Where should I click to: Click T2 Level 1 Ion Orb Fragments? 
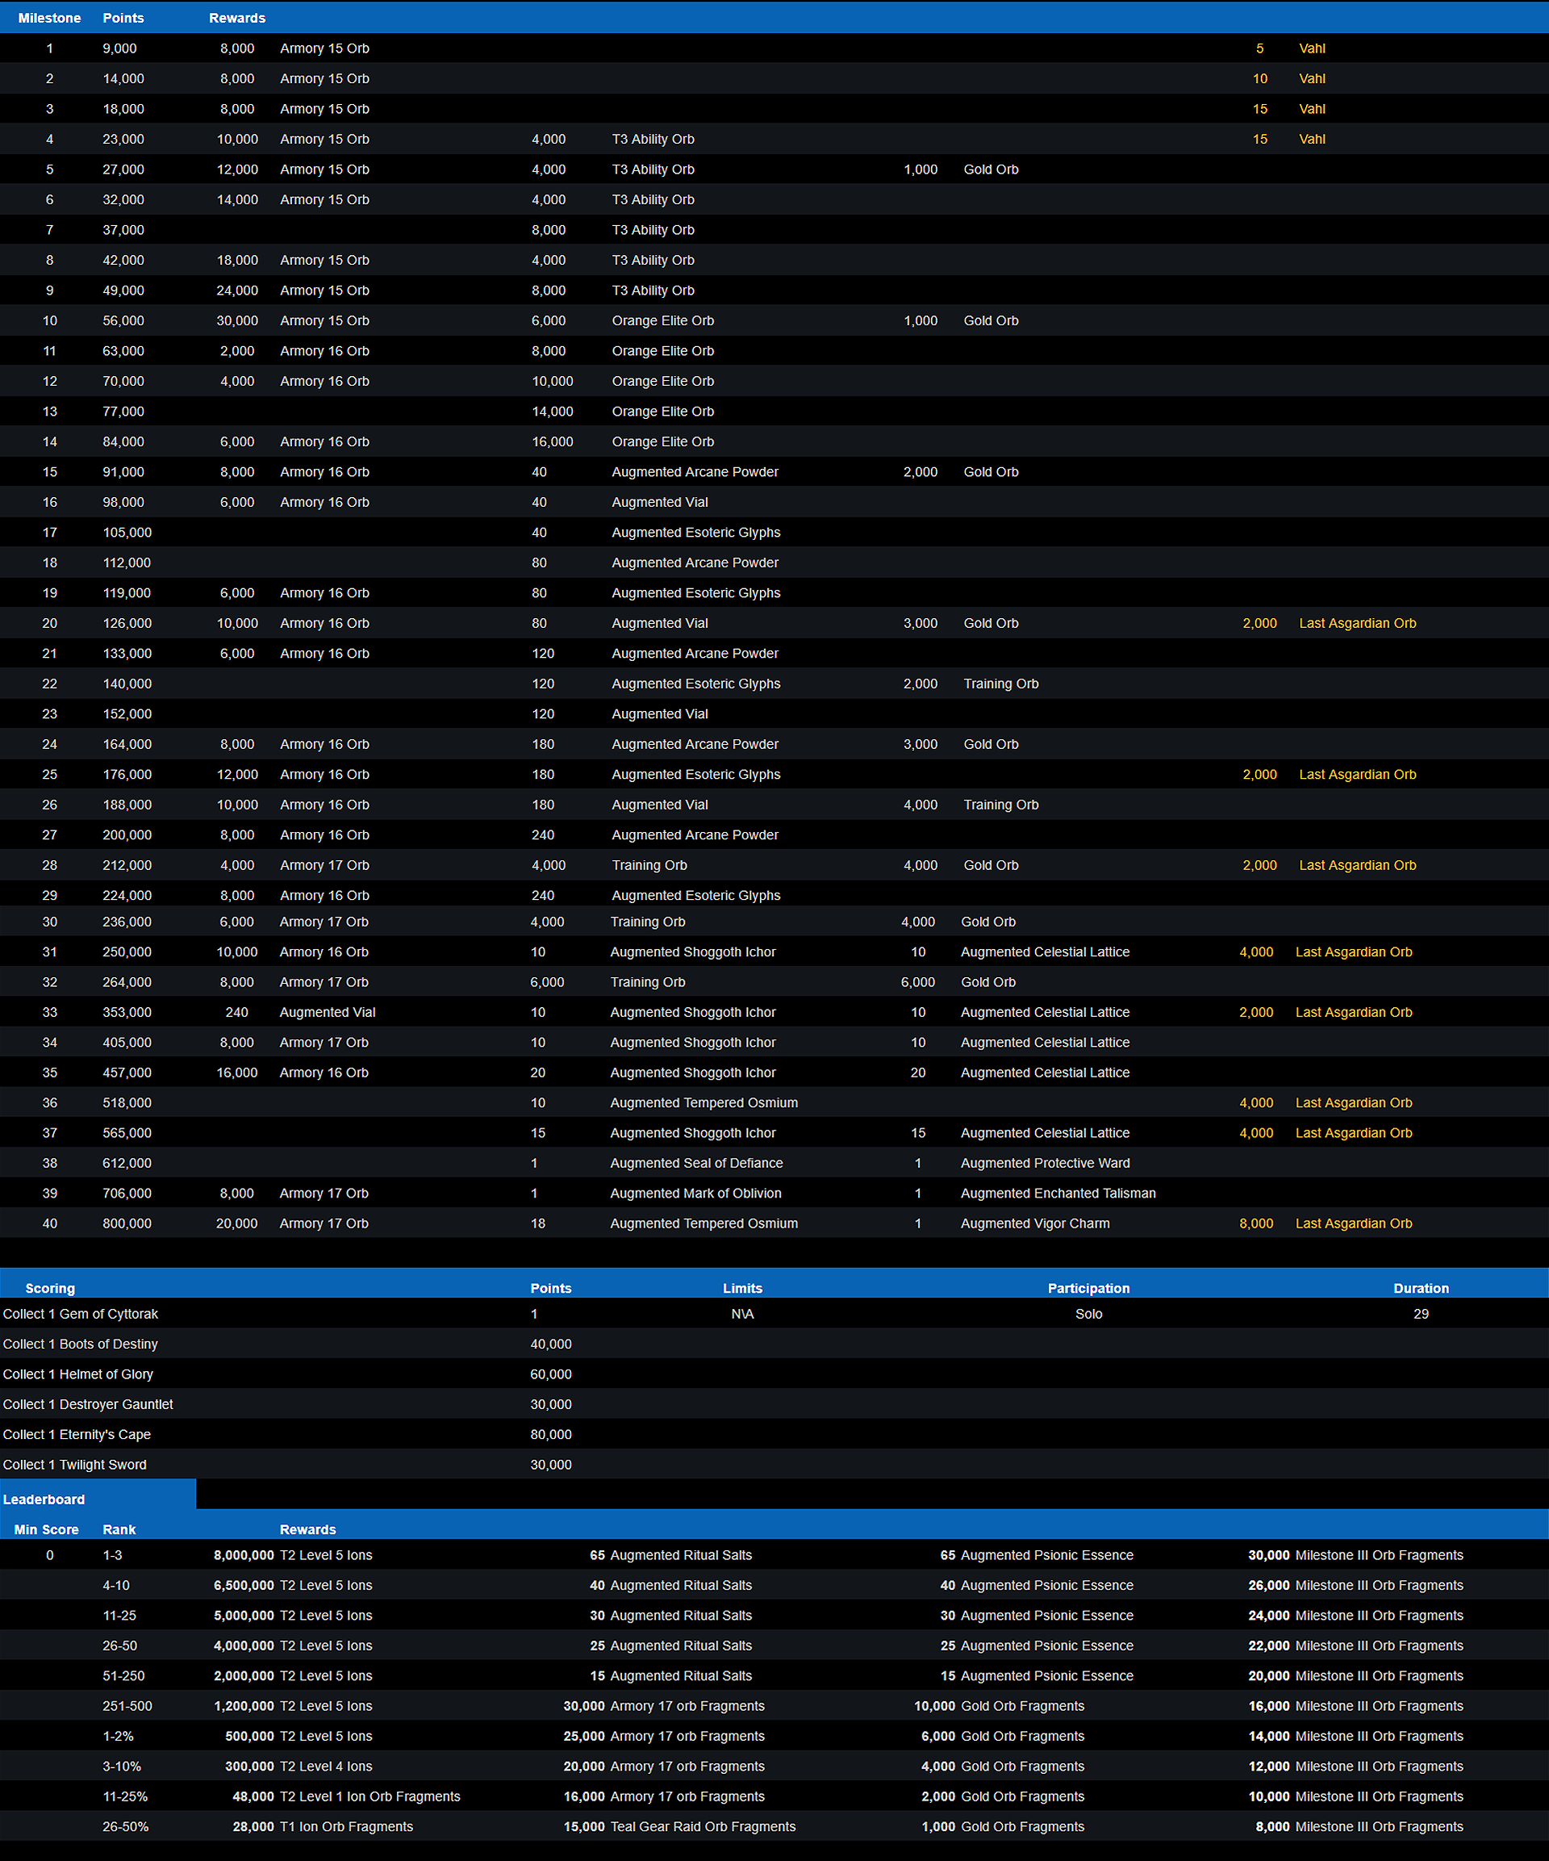(370, 1796)
